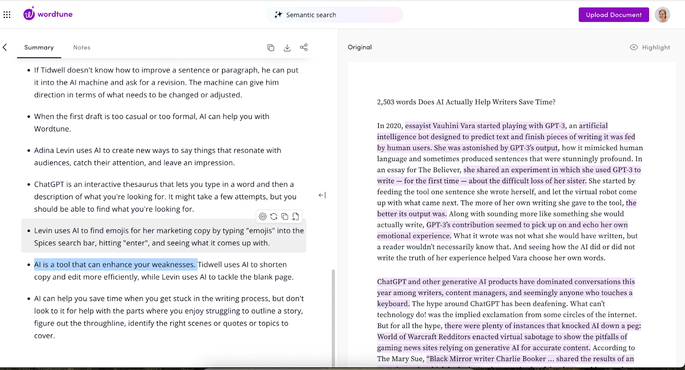Open the apps grid menu
This screenshot has width=685, height=370.
click(7, 15)
